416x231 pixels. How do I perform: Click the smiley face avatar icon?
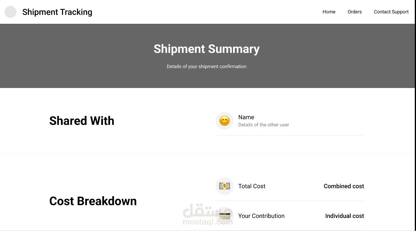tap(224, 121)
